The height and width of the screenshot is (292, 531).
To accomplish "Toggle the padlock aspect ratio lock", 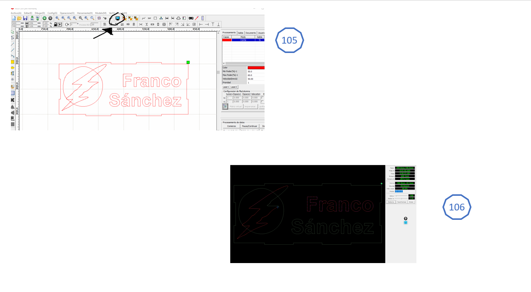I will 55,24.
